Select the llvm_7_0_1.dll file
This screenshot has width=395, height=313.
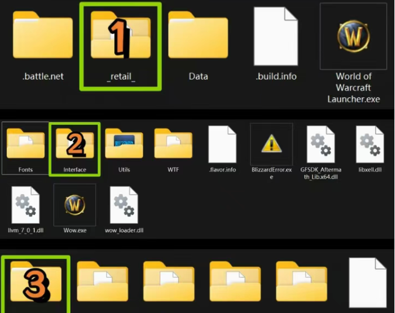click(25, 205)
